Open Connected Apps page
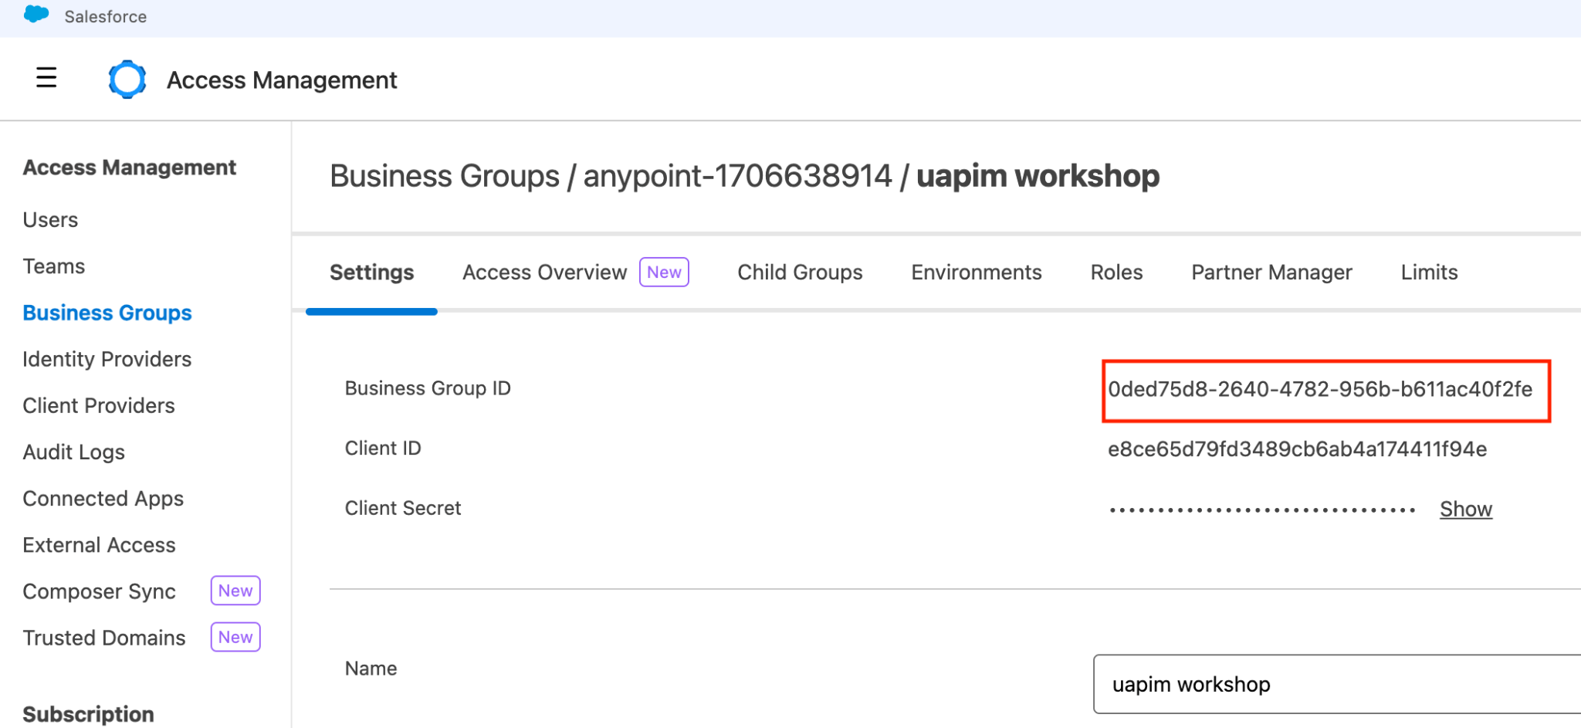Viewport: 1581px width, 728px height. [103, 499]
